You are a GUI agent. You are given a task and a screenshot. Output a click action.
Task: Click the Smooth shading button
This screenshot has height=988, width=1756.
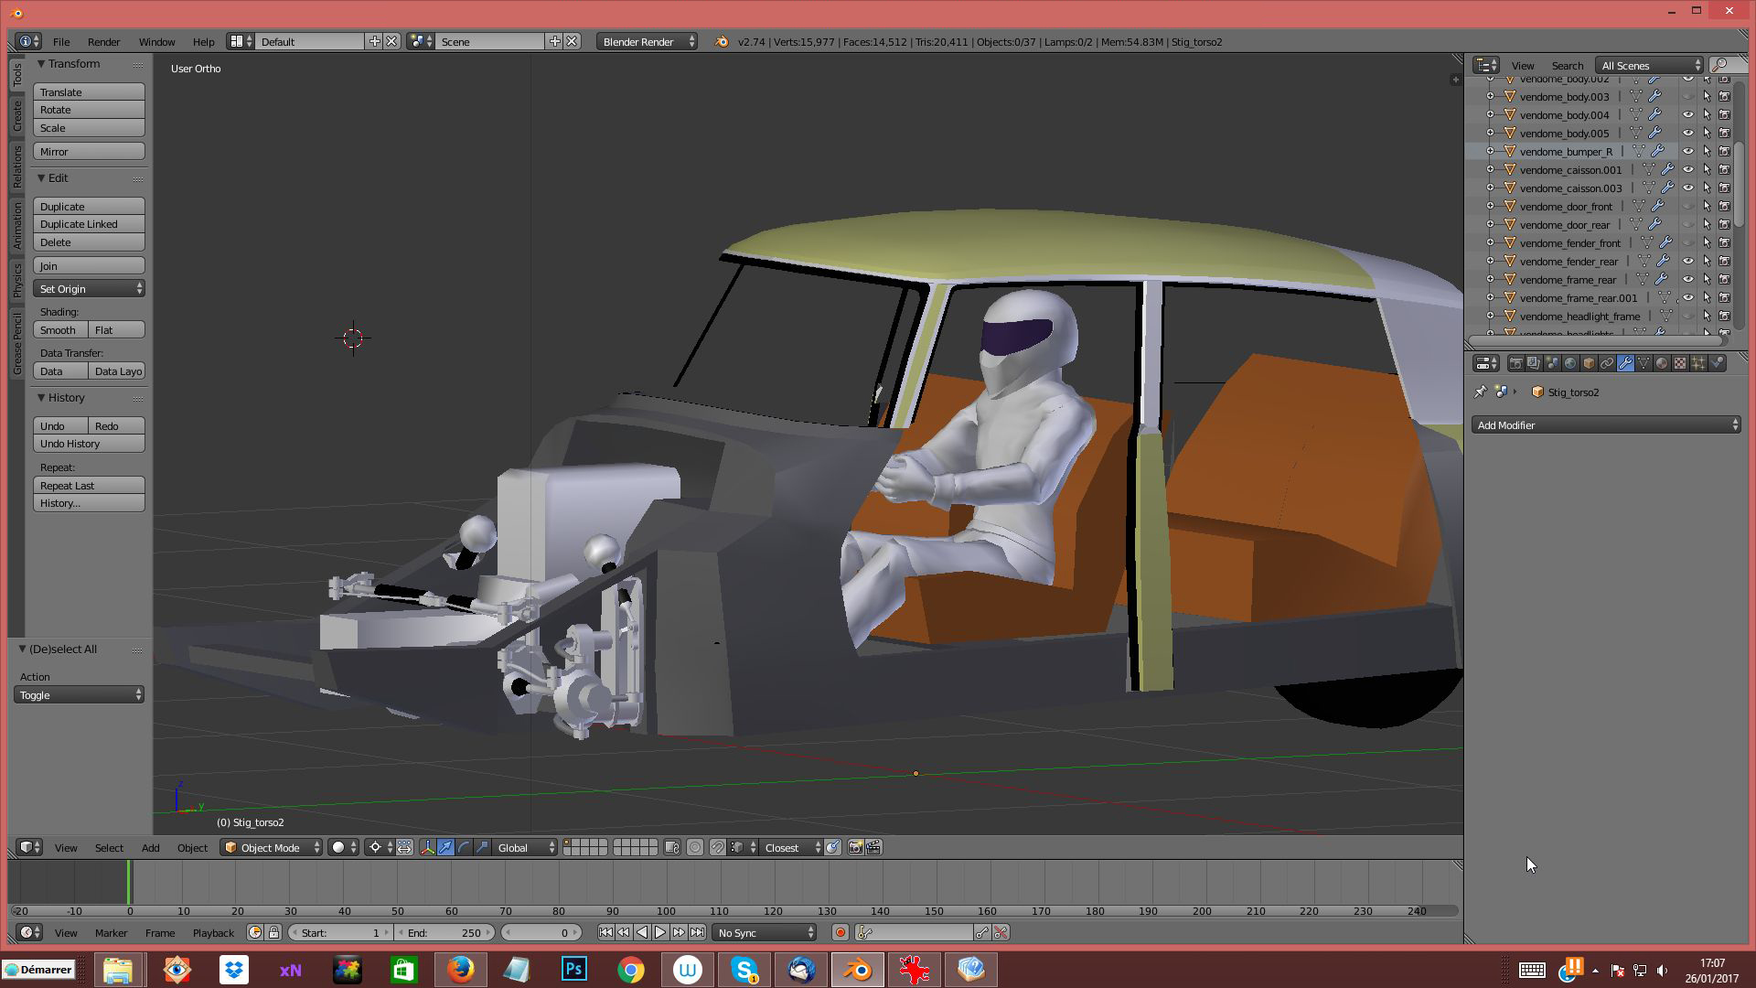60,329
